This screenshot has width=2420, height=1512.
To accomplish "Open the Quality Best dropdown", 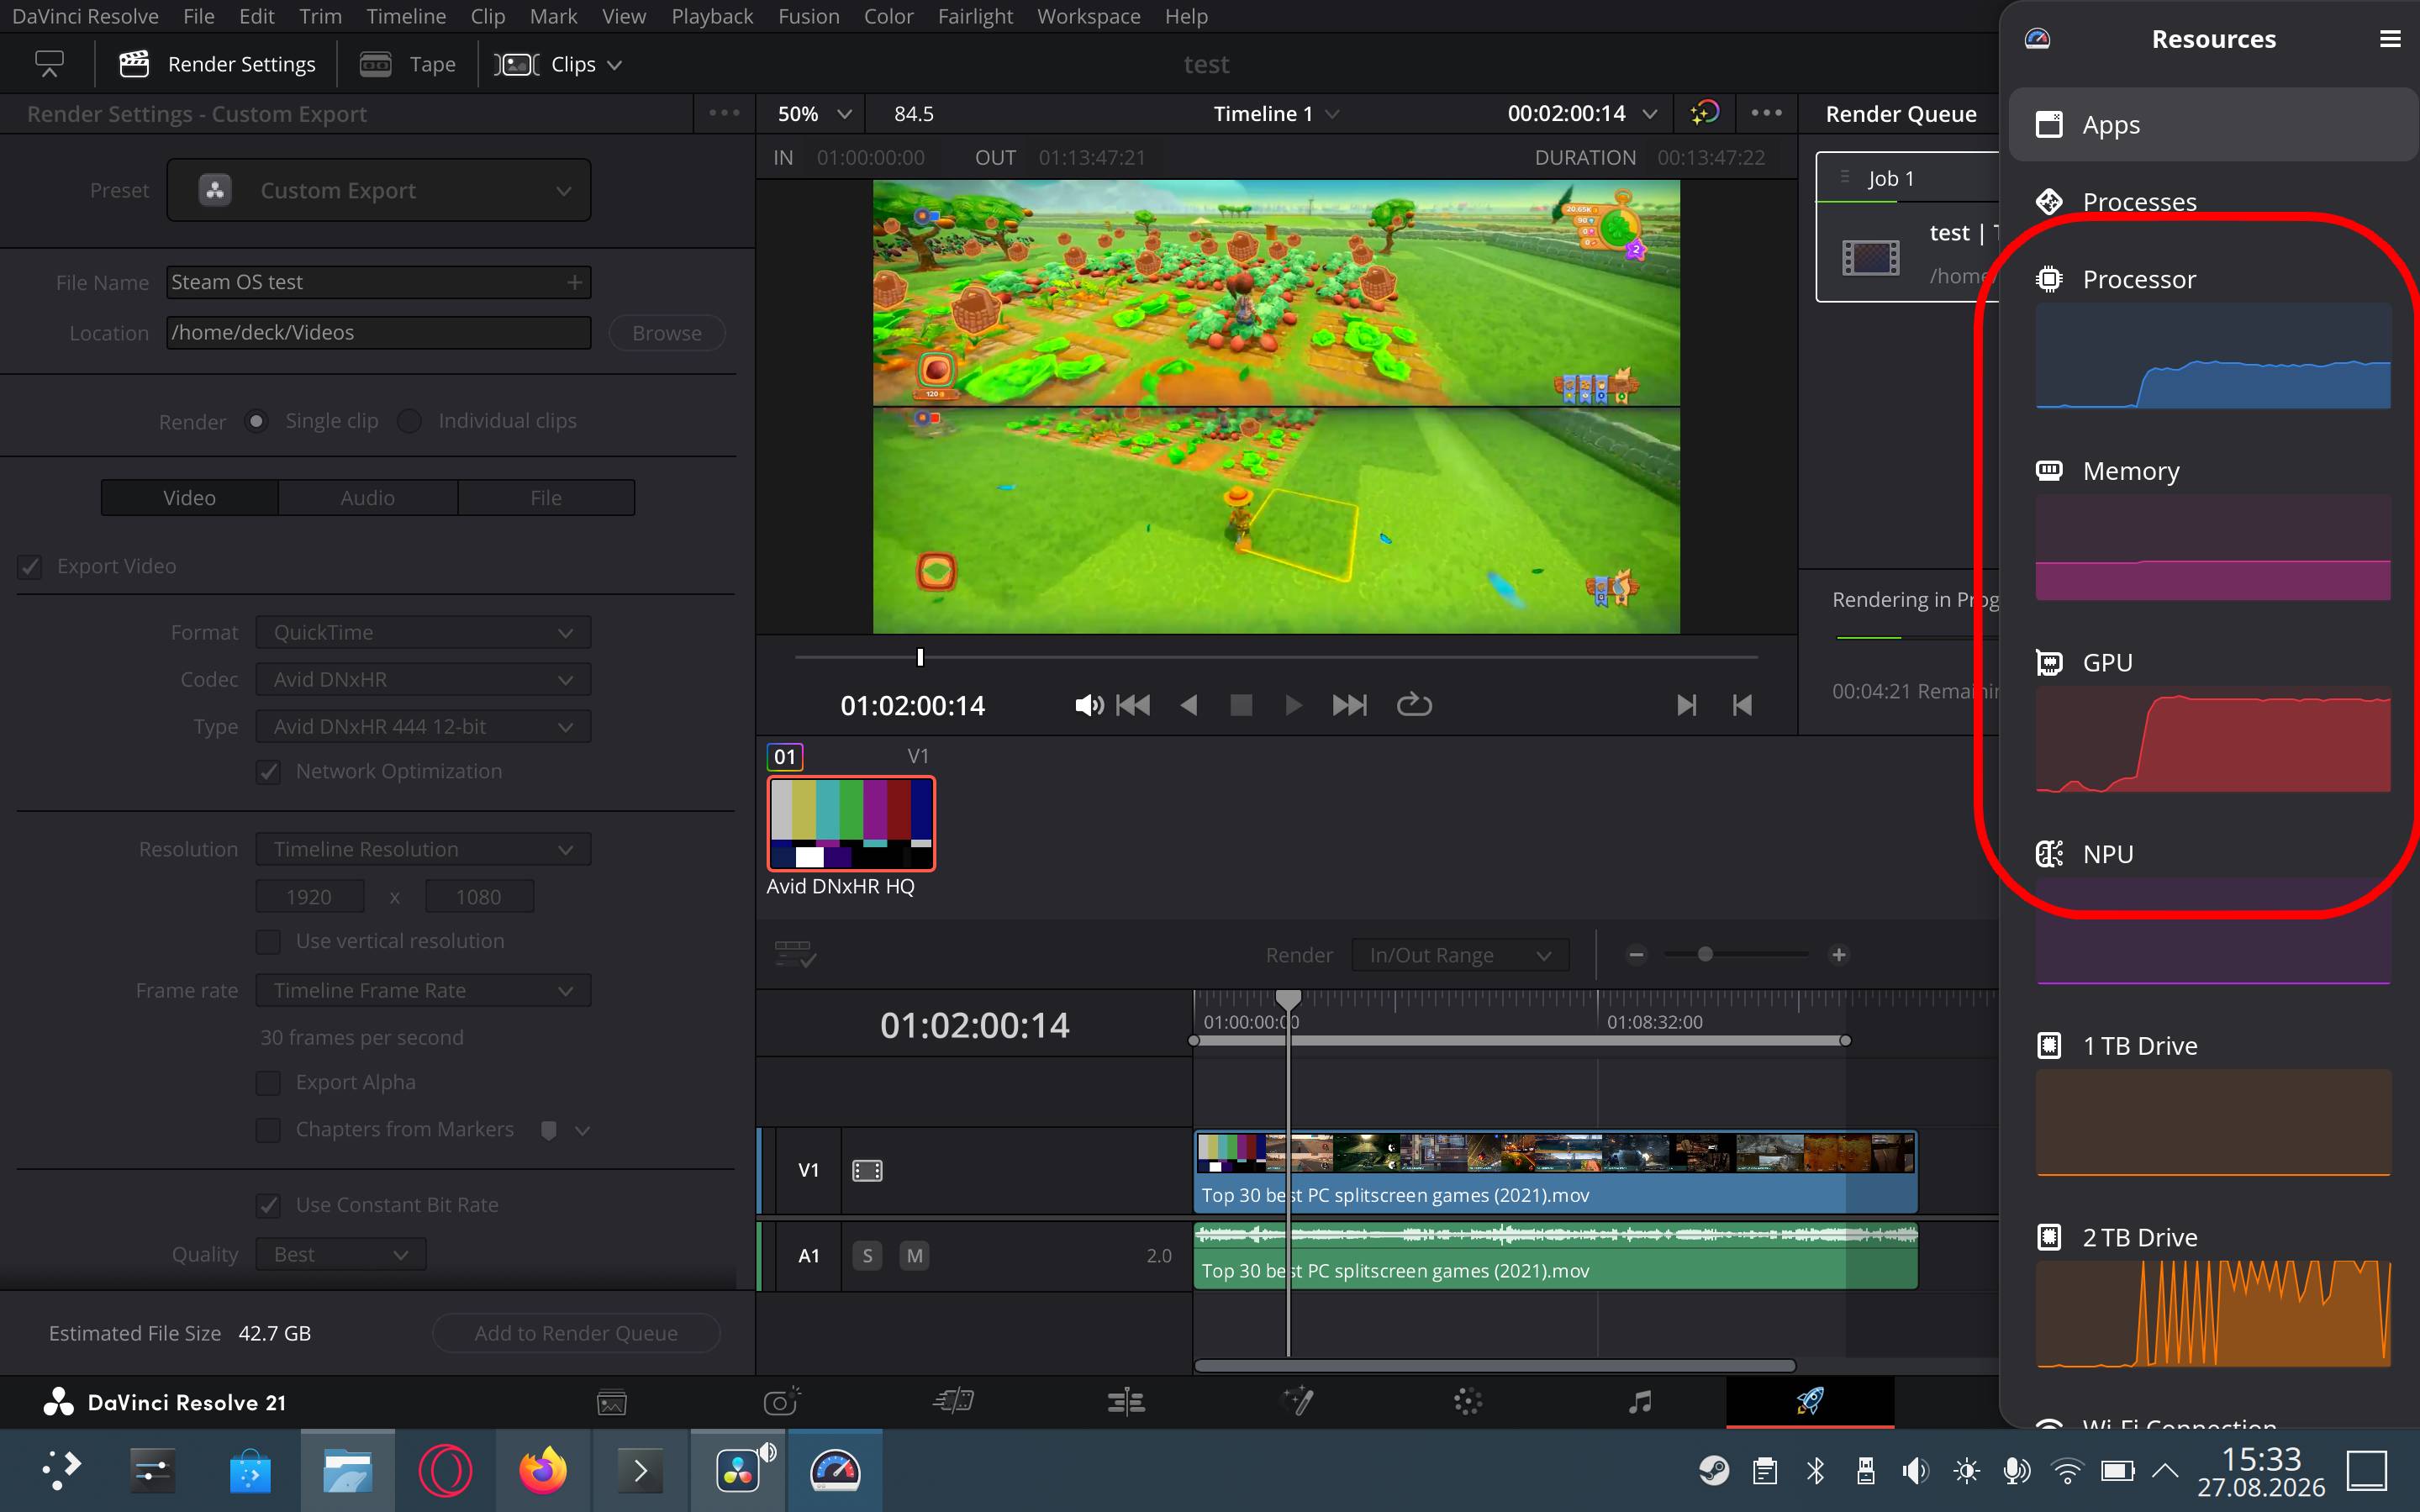I will [341, 1254].
